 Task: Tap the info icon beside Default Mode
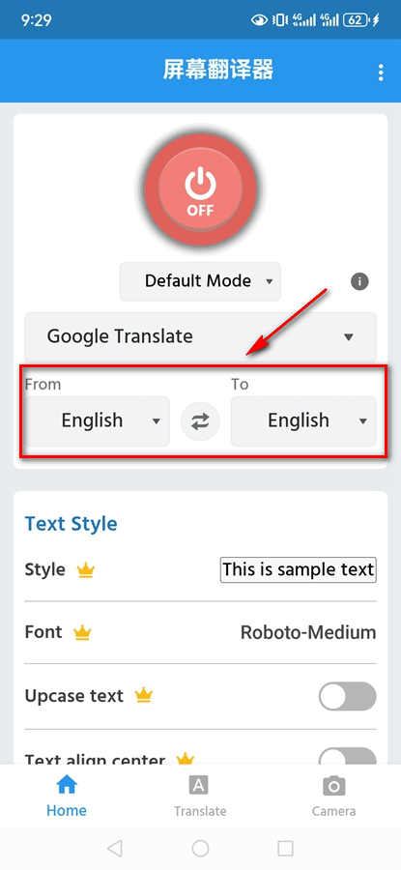tap(359, 281)
